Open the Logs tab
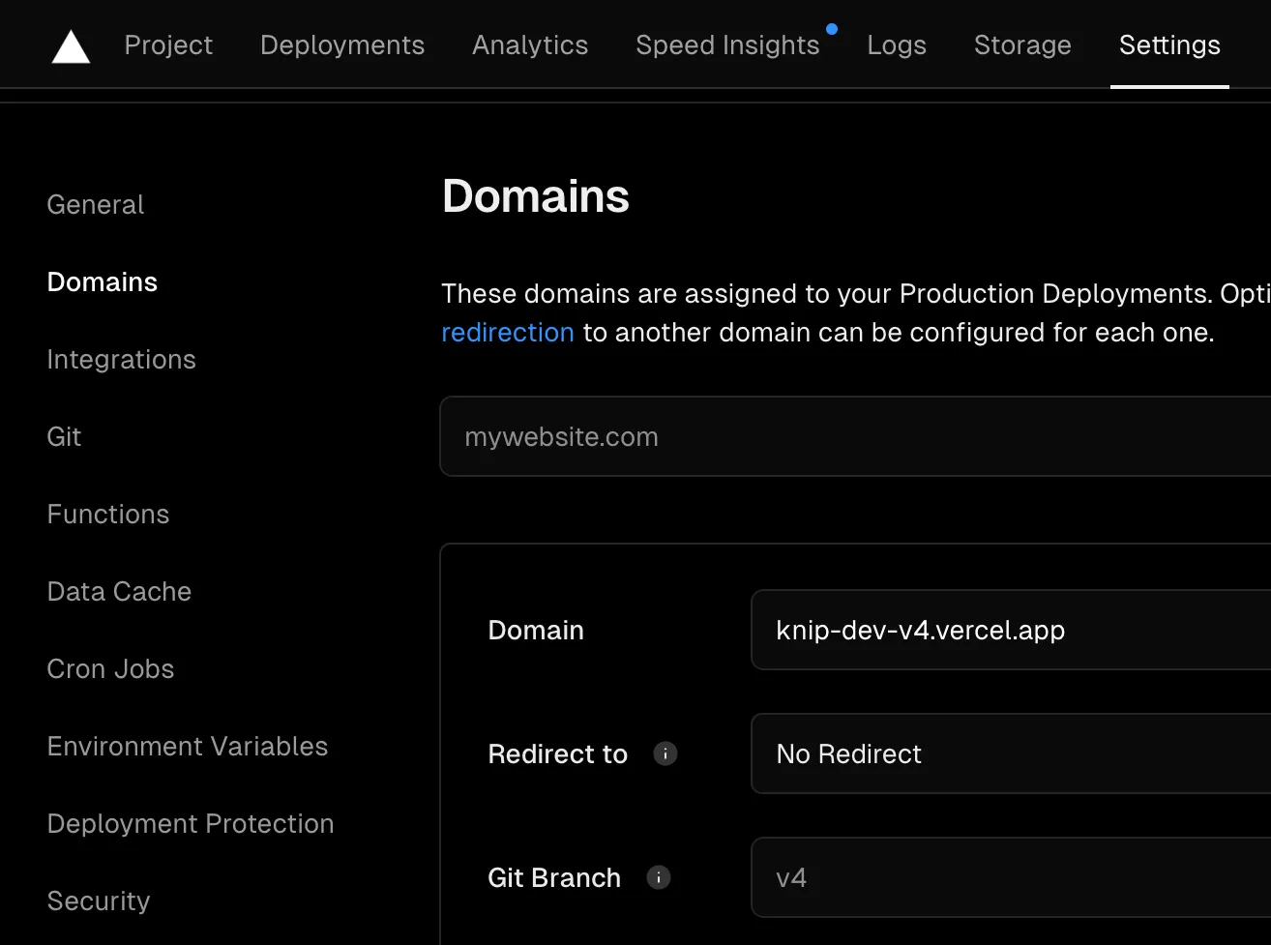The width and height of the screenshot is (1271, 945). (x=897, y=44)
